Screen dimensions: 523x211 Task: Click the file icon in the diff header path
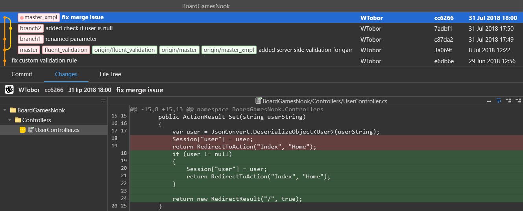point(259,101)
